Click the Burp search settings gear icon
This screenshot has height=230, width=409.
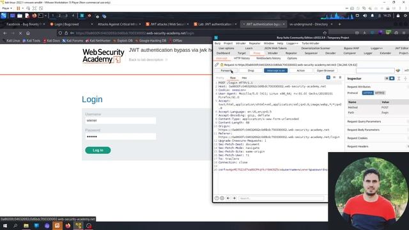click(222, 198)
